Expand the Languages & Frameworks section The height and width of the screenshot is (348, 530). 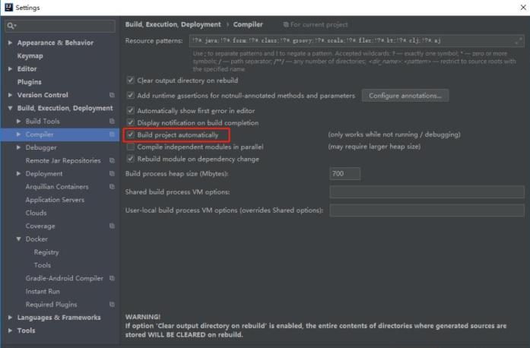[10, 318]
